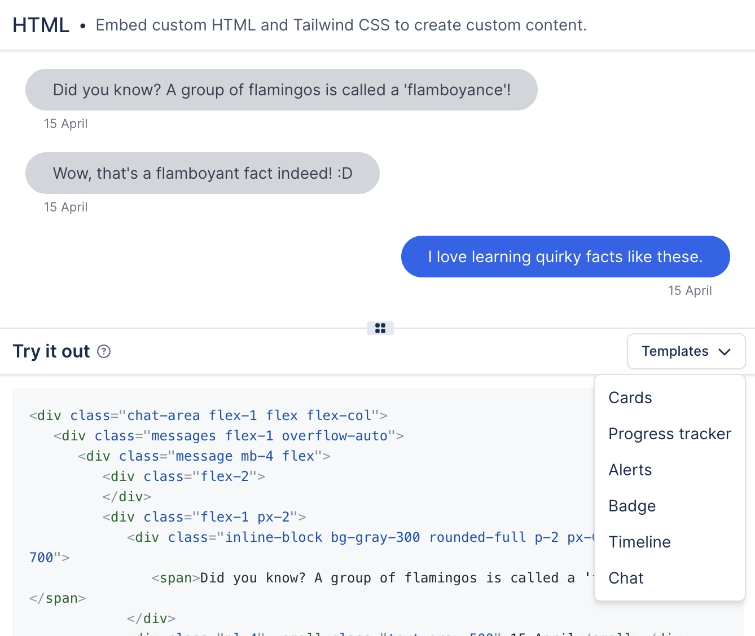Choose the Alerts option from the menu
The image size is (755, 636).
(630, 470)
